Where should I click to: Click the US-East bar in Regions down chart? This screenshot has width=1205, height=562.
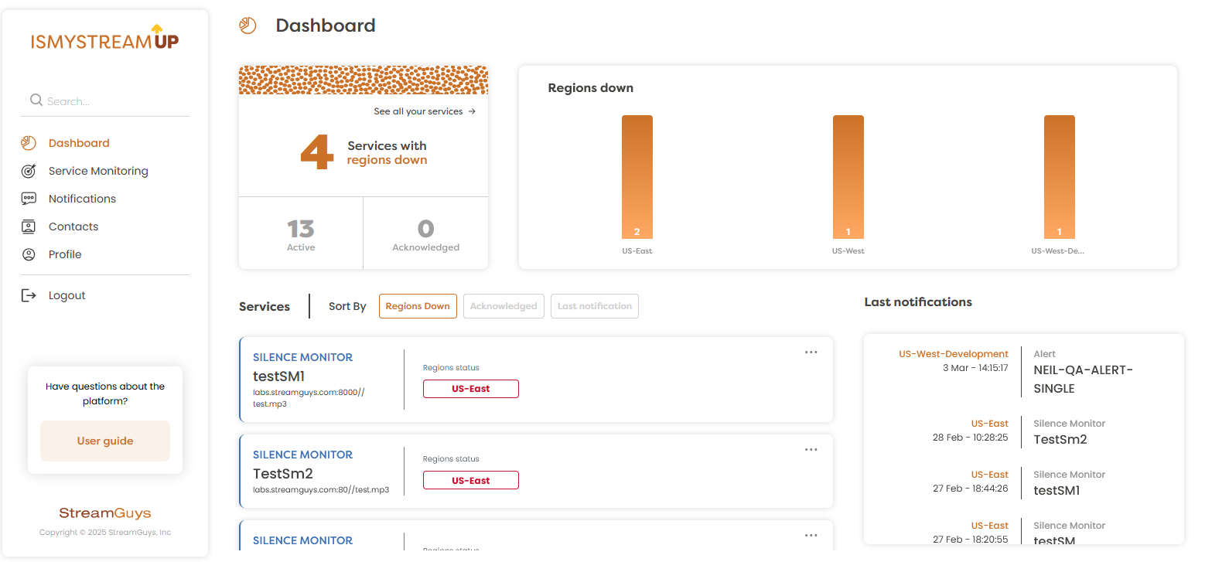(637, 177)
